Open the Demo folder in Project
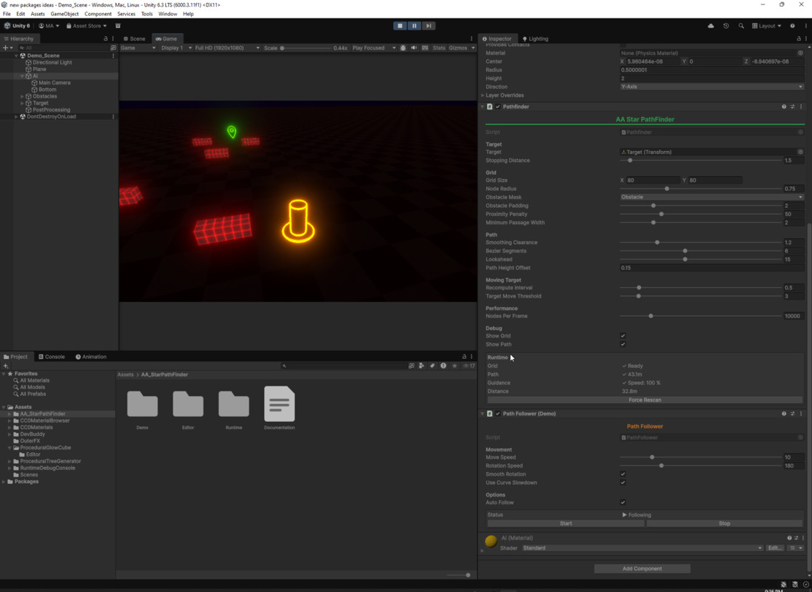The image size is (812, 592). [x=142, y=404]
